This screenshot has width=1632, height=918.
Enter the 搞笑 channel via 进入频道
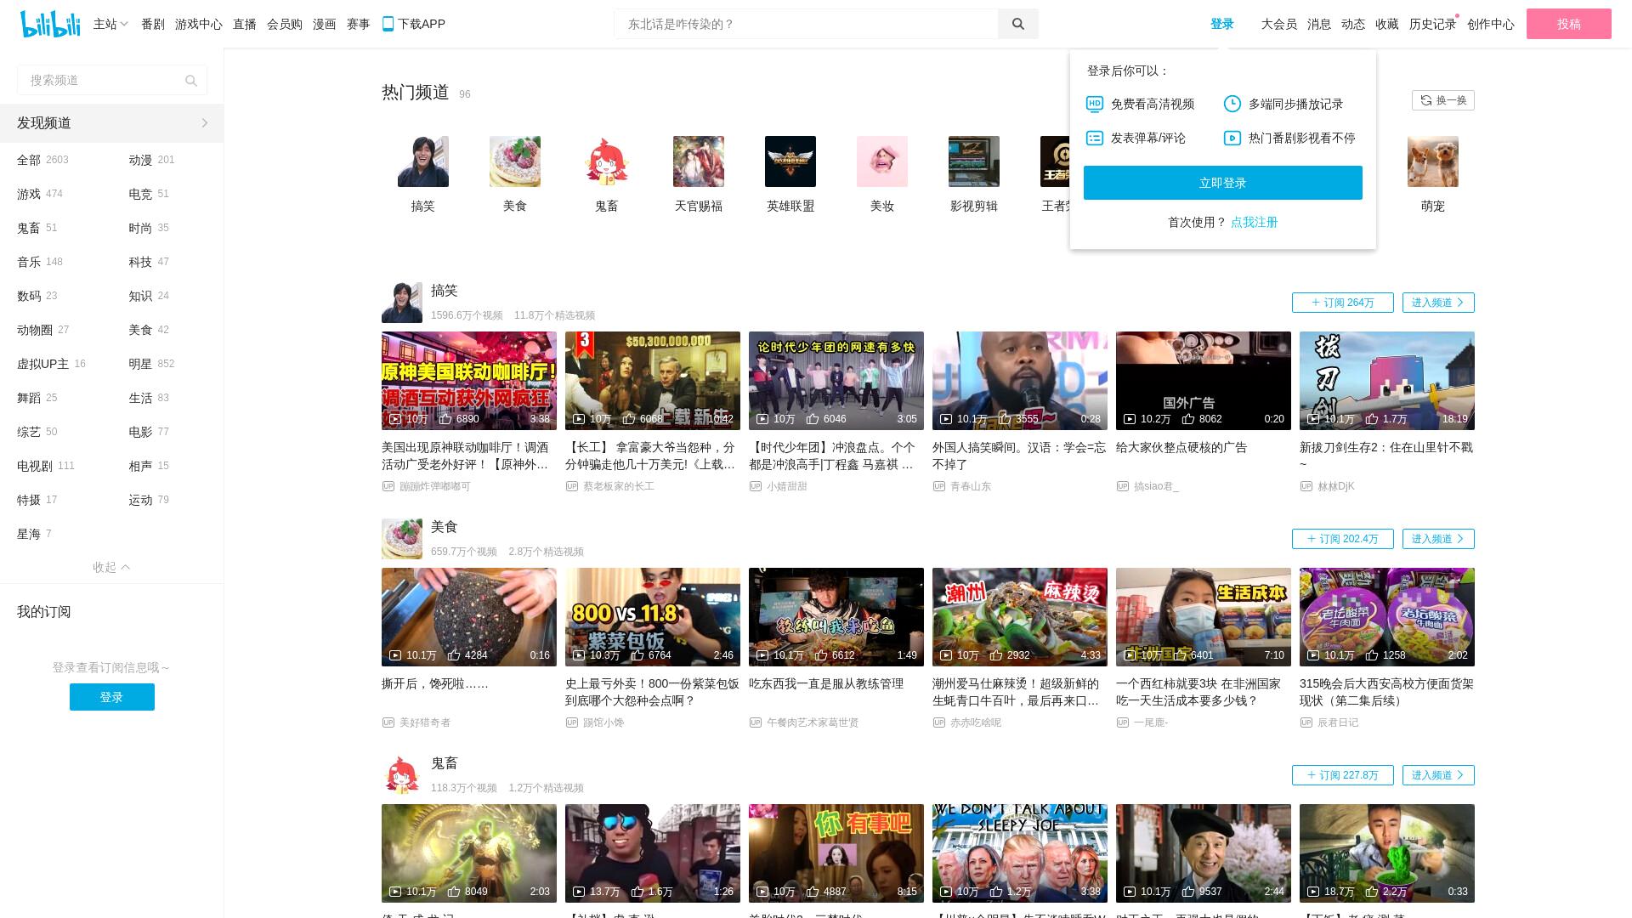[1438, 303]
